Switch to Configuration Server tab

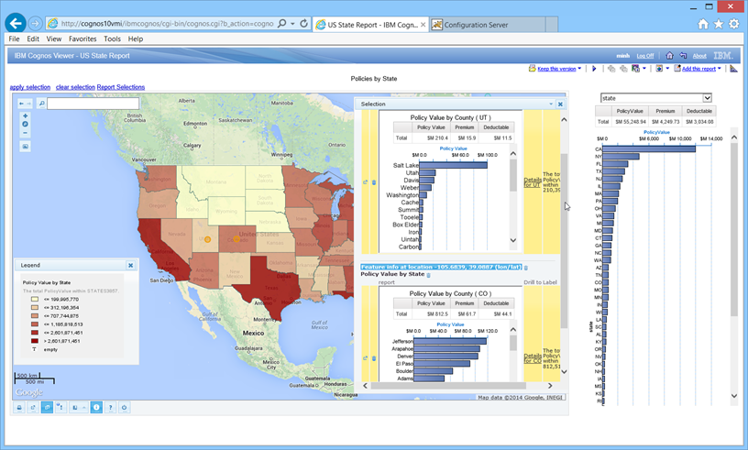488,25
